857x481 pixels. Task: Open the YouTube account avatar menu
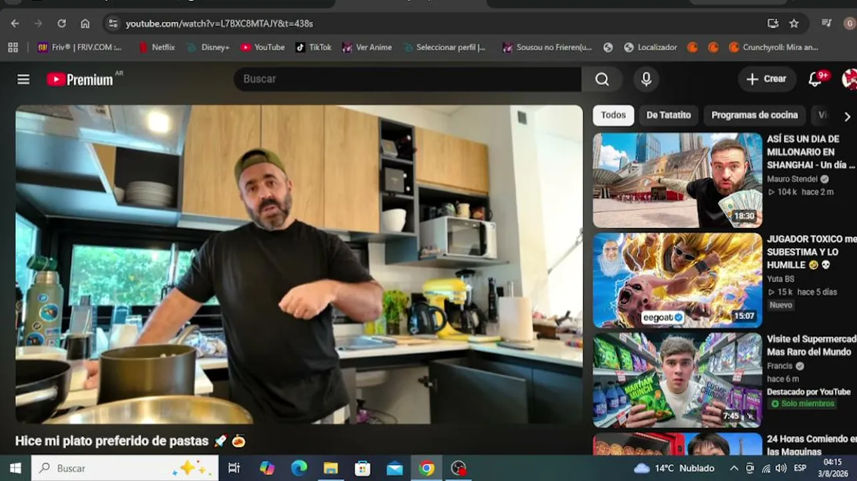(849, 79)
